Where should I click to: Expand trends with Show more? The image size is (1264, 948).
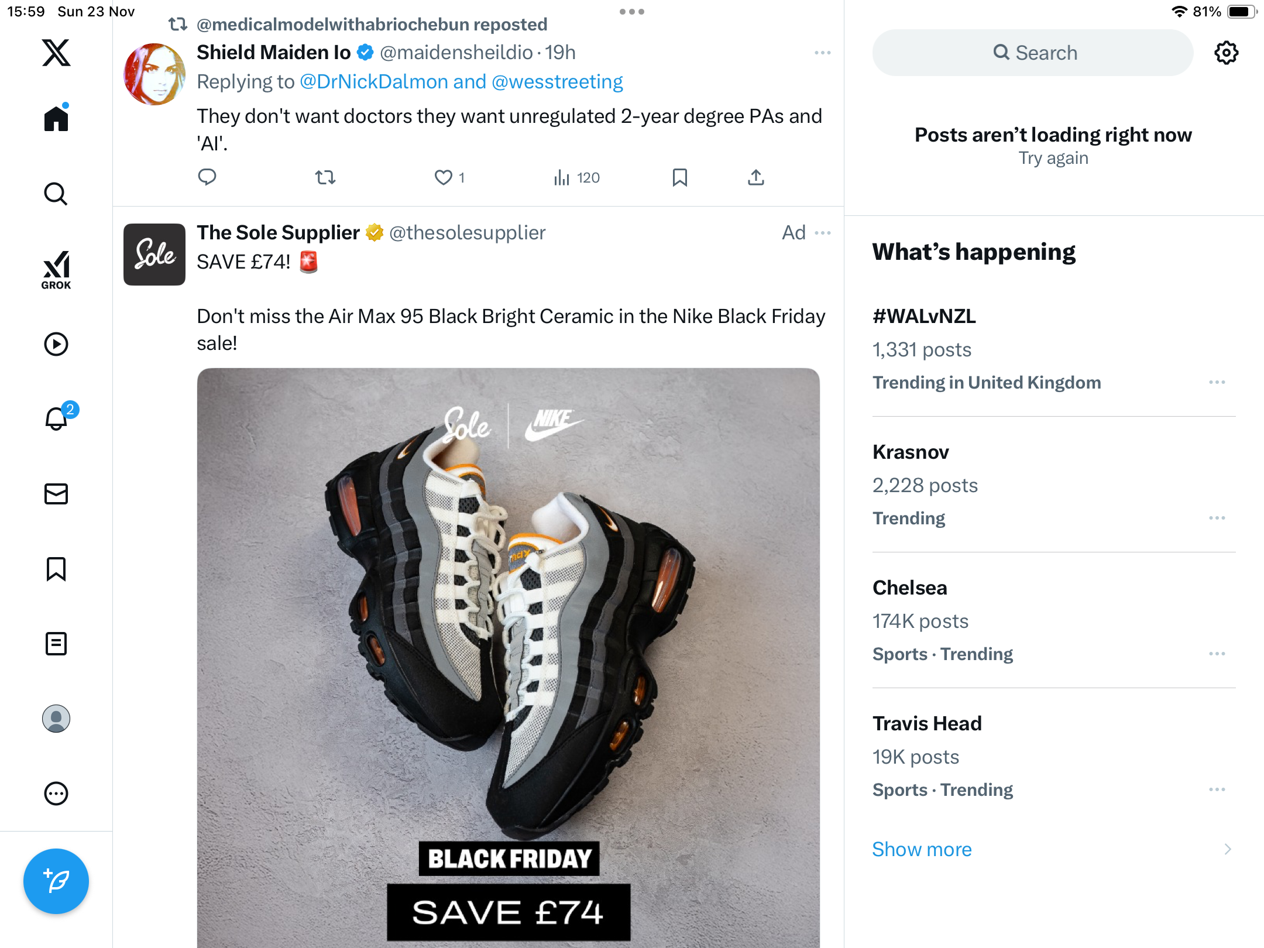(922, 849)
